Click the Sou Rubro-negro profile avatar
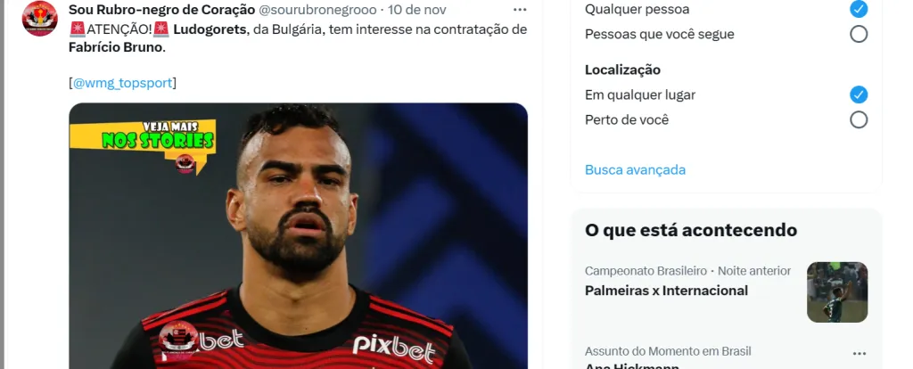Viewport: 913px width, 369px height. (x=39, y=19)
